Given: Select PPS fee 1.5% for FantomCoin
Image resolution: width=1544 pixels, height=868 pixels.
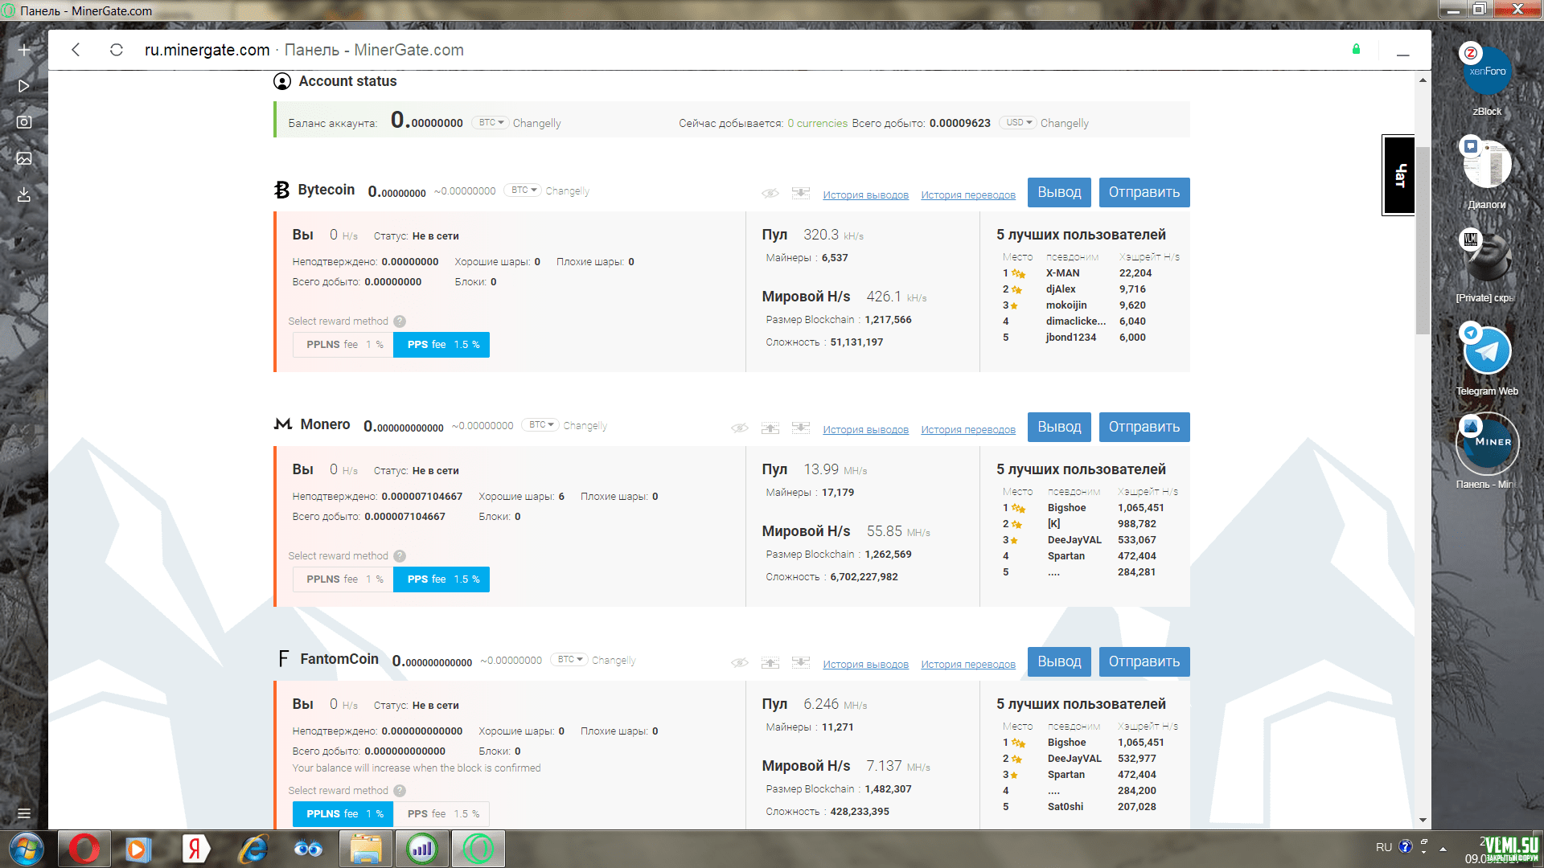Looking at the screenshot, I should coord(441,814).
